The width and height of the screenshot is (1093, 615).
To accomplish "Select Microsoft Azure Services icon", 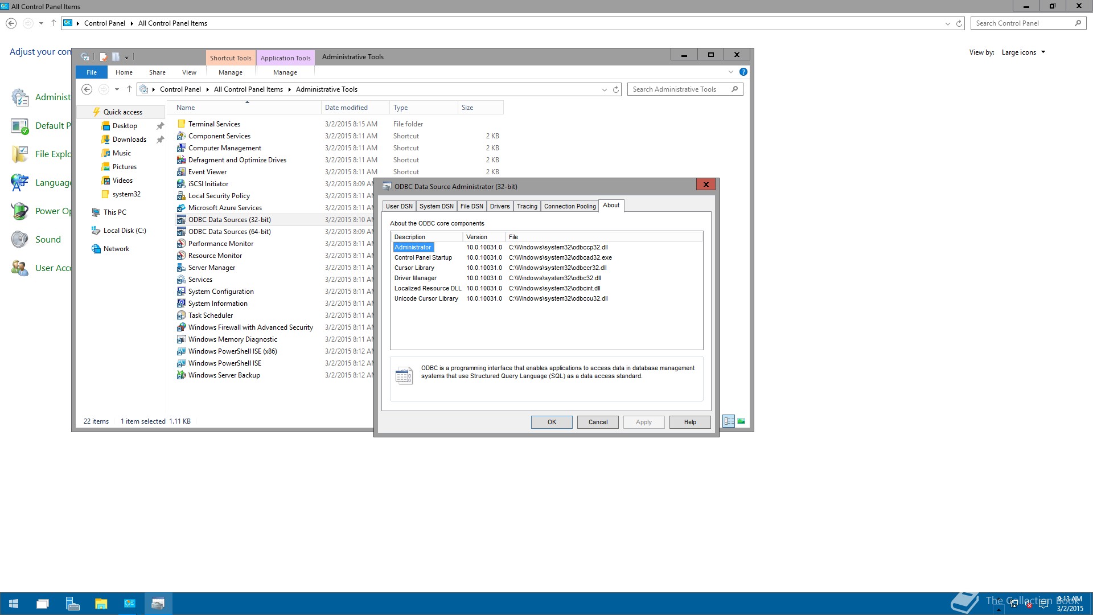I will point(181,208).
